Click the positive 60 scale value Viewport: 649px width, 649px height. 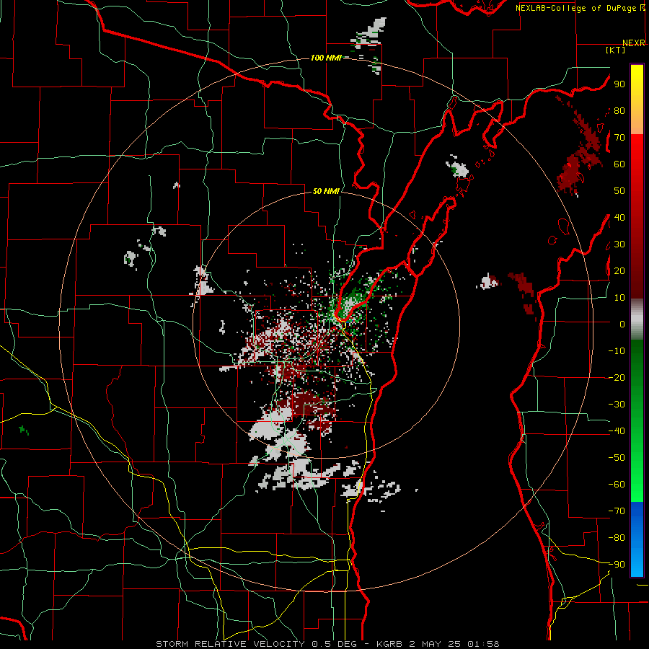(x=619, y=164)
